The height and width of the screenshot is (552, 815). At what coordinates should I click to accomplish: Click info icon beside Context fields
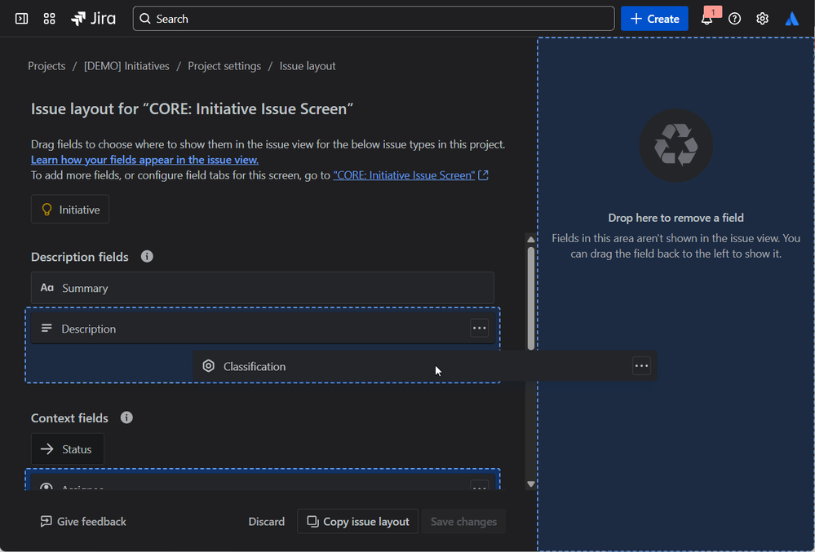tap(126, 417)
